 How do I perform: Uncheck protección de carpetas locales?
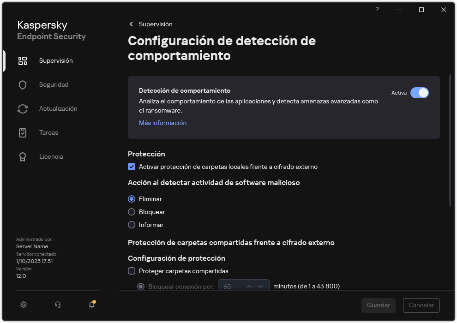pyautogui.click(x=132, y=167)
